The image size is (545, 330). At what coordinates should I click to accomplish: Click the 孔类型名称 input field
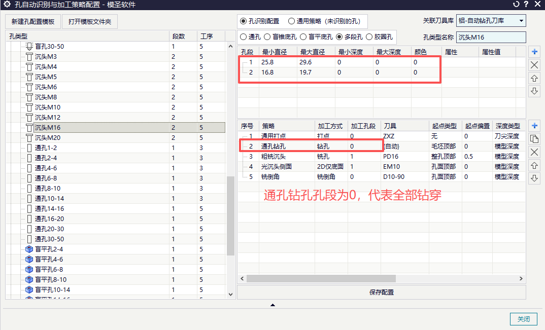click(491, 37)
